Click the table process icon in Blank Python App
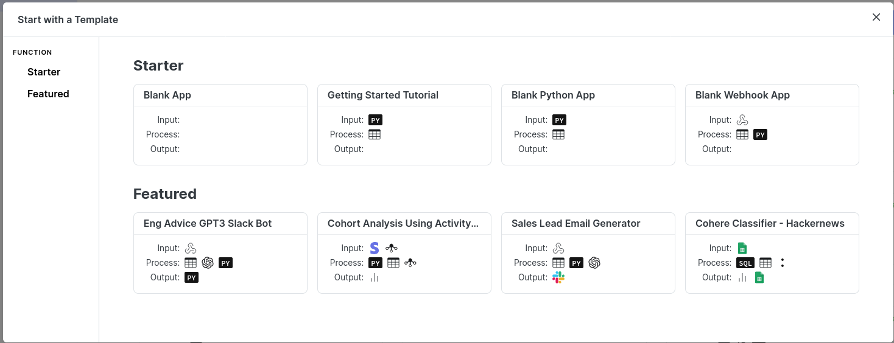 click(558, 134)
